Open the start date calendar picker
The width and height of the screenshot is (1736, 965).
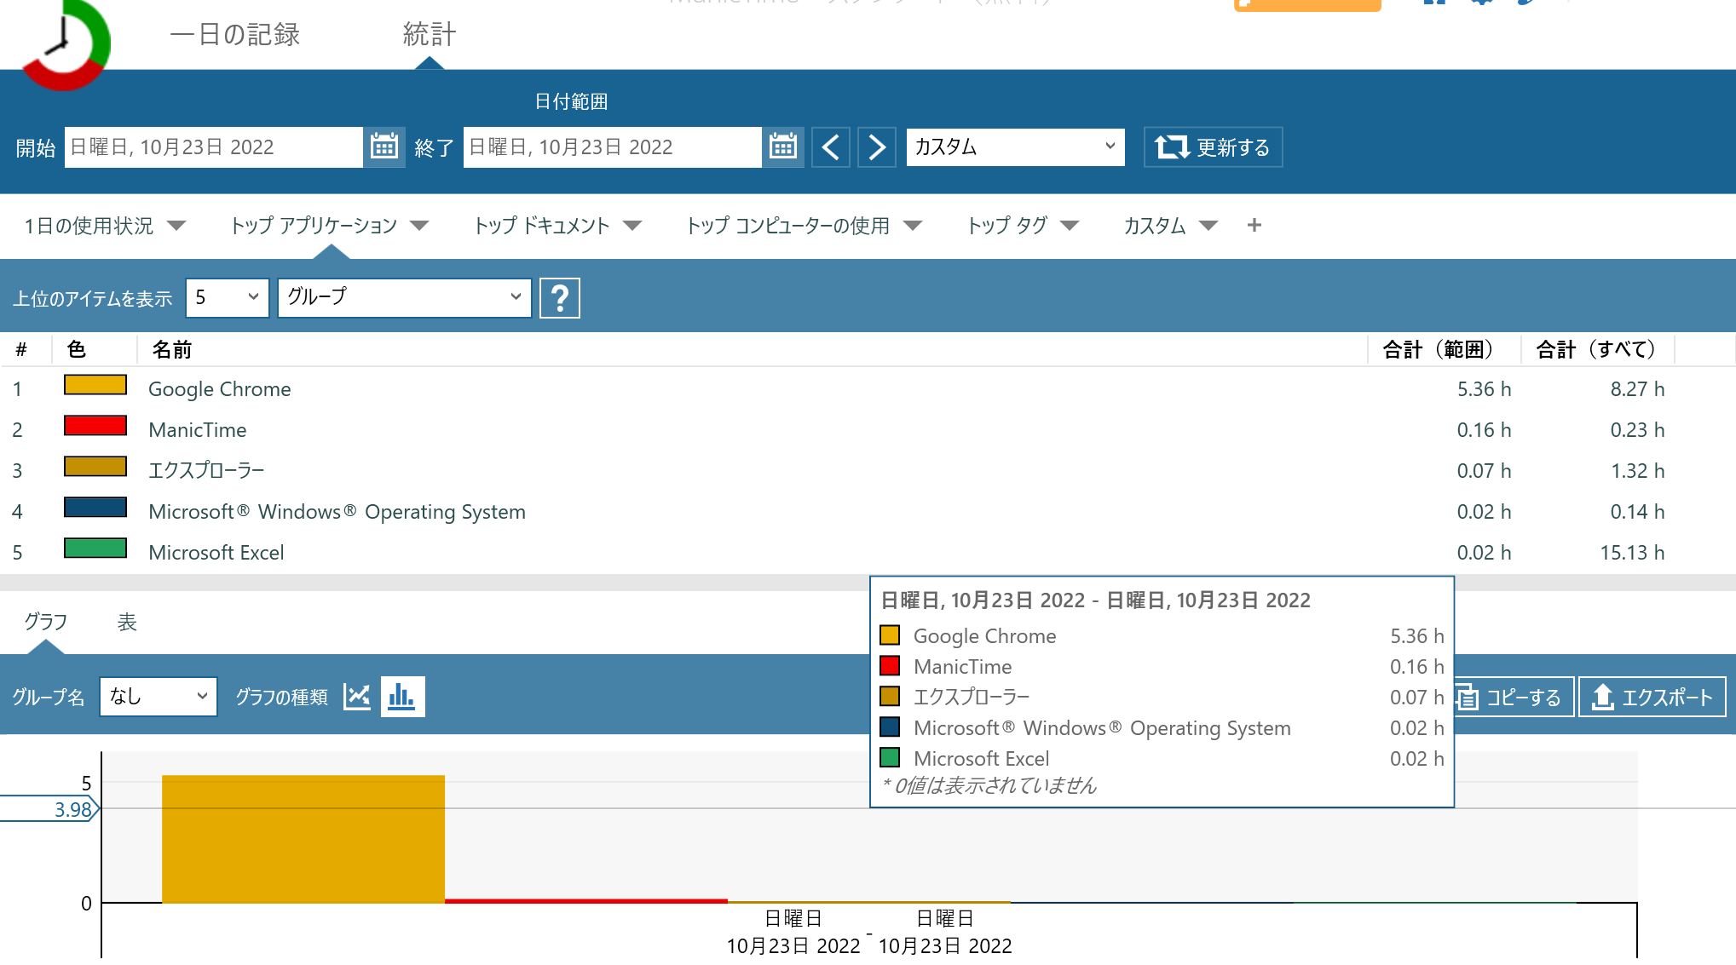(384, 147)
